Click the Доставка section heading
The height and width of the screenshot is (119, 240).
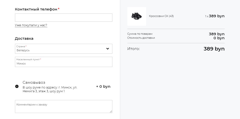coord(24,38)
